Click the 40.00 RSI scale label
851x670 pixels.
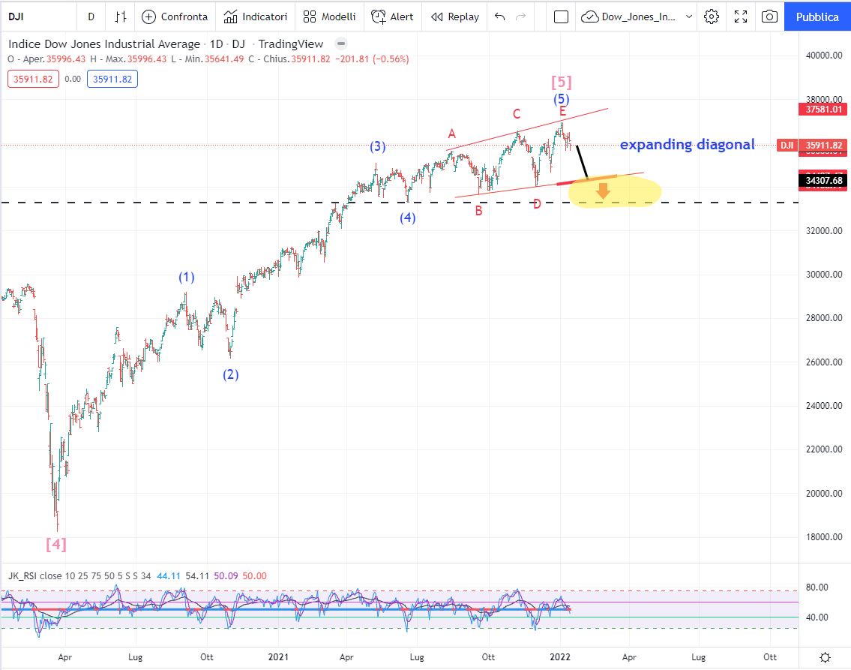click(817, 617)
